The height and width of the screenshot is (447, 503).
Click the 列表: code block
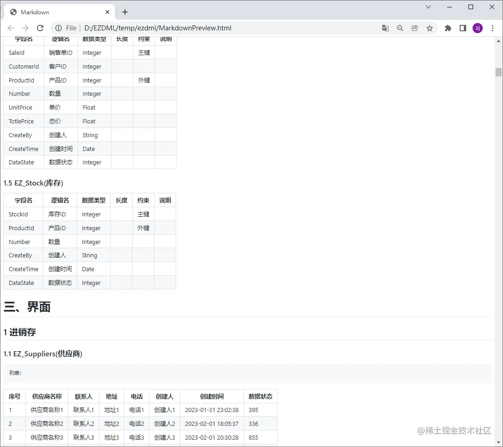click(248, 373)
